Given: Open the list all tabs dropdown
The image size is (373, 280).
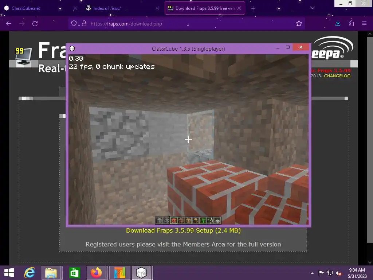Looking at the screenshot, I should [313, 8].
